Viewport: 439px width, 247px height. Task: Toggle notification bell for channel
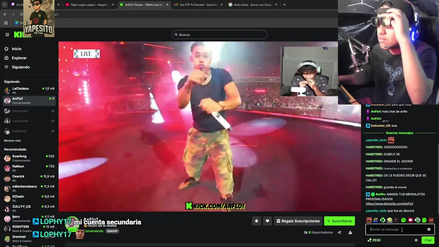[256, 221]
